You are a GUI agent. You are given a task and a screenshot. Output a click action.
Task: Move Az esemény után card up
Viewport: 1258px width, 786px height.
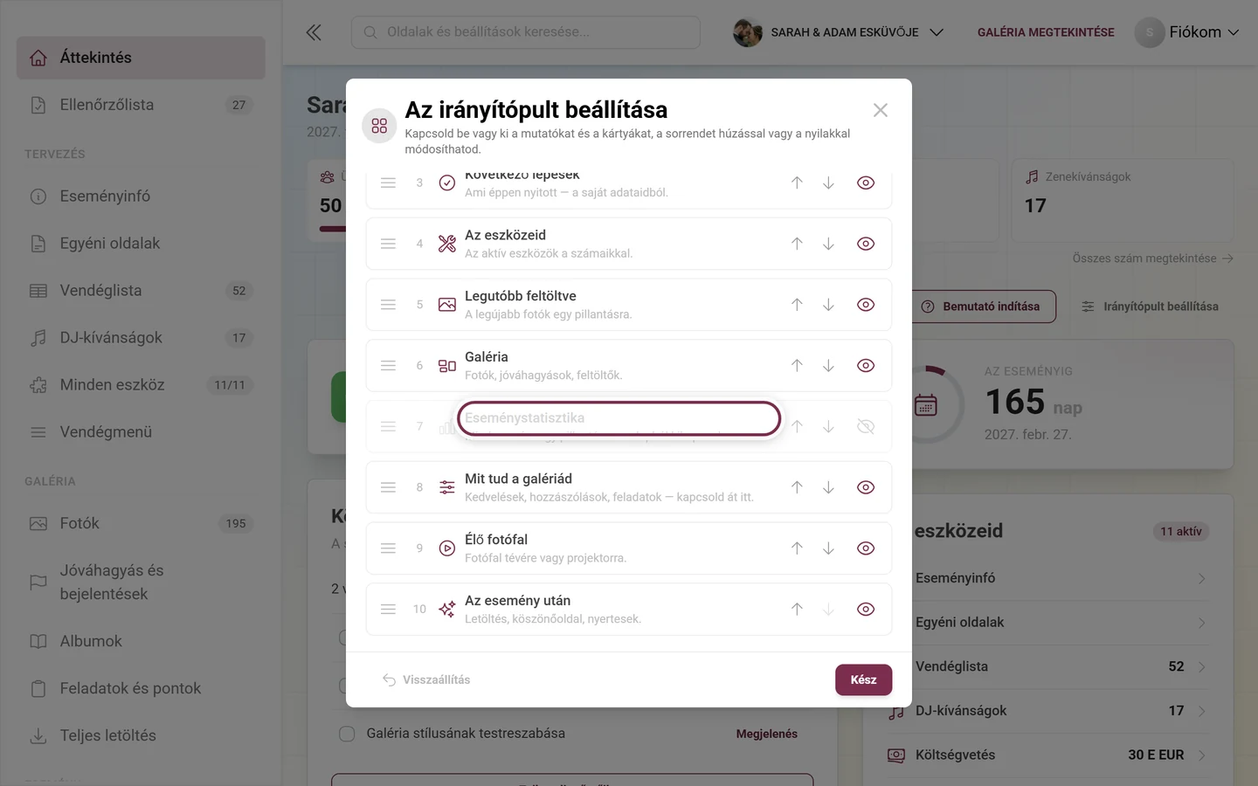[x=797, y=610]
